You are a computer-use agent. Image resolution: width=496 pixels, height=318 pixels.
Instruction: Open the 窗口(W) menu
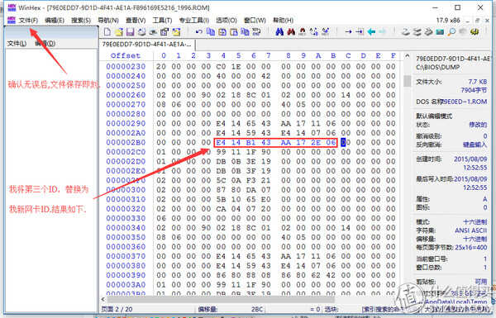[x=255, y=21]
